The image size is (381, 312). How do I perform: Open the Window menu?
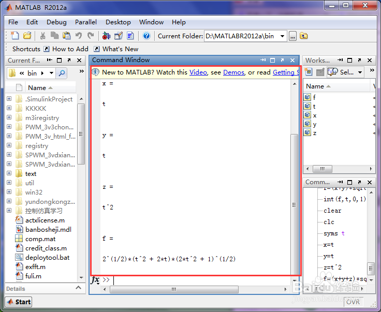151,22
